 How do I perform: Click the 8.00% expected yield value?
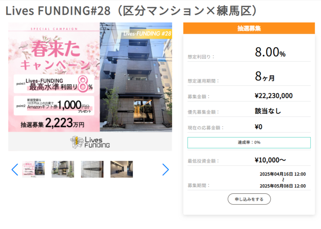(270, 52)
